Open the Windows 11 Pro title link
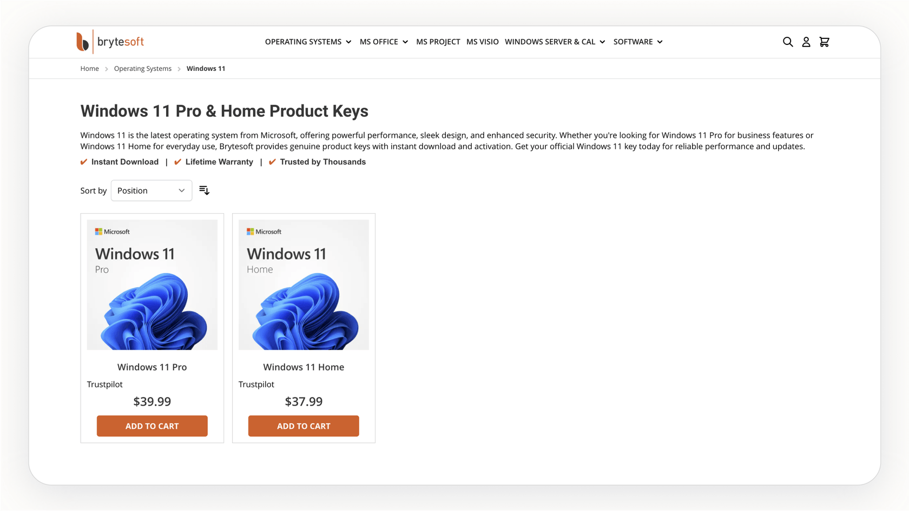 click(152, 367)
